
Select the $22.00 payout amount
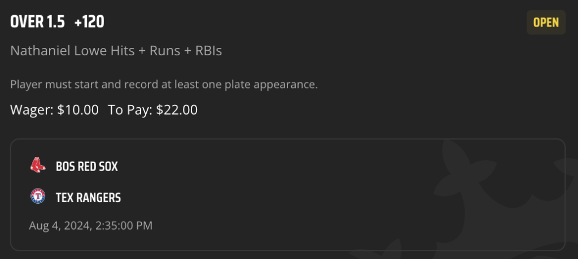(x=177, y=110)
